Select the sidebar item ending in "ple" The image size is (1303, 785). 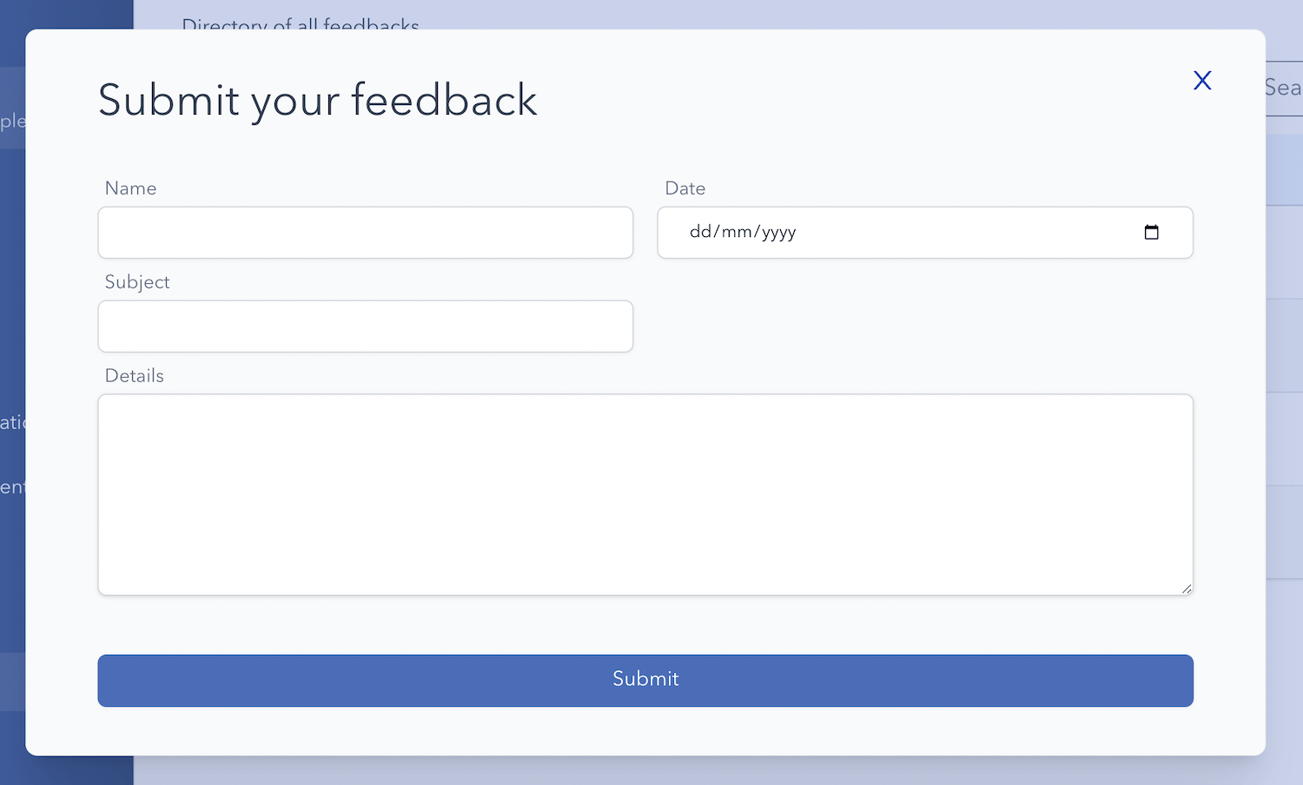12,121
